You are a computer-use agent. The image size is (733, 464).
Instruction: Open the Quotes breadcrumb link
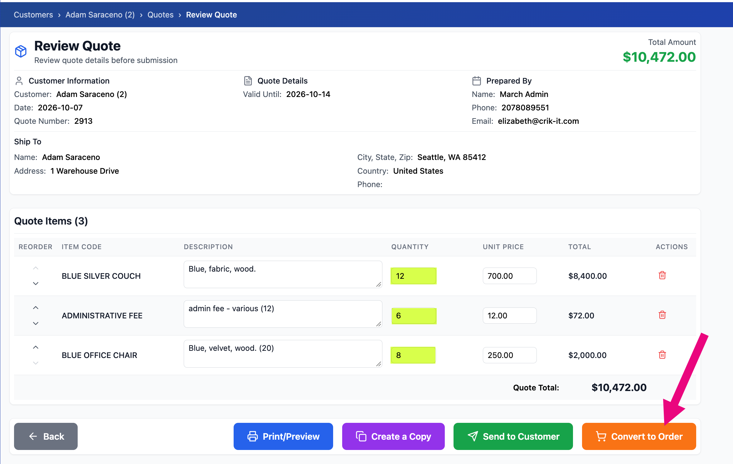coord(160,15)
